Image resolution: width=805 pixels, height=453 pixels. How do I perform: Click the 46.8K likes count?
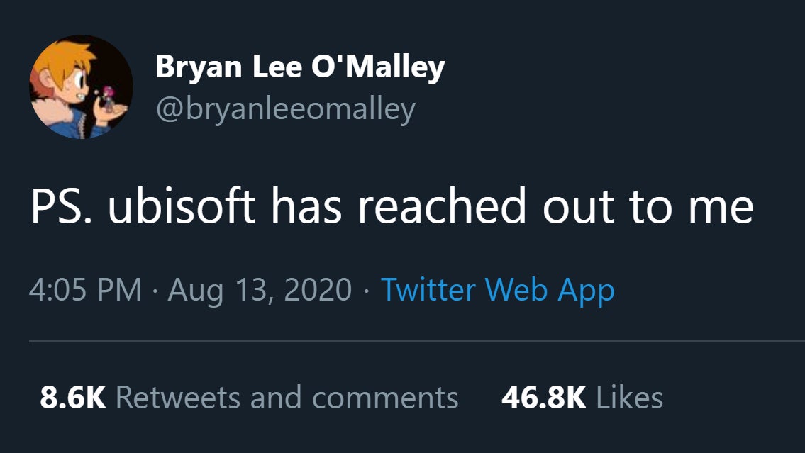point(543,398)
